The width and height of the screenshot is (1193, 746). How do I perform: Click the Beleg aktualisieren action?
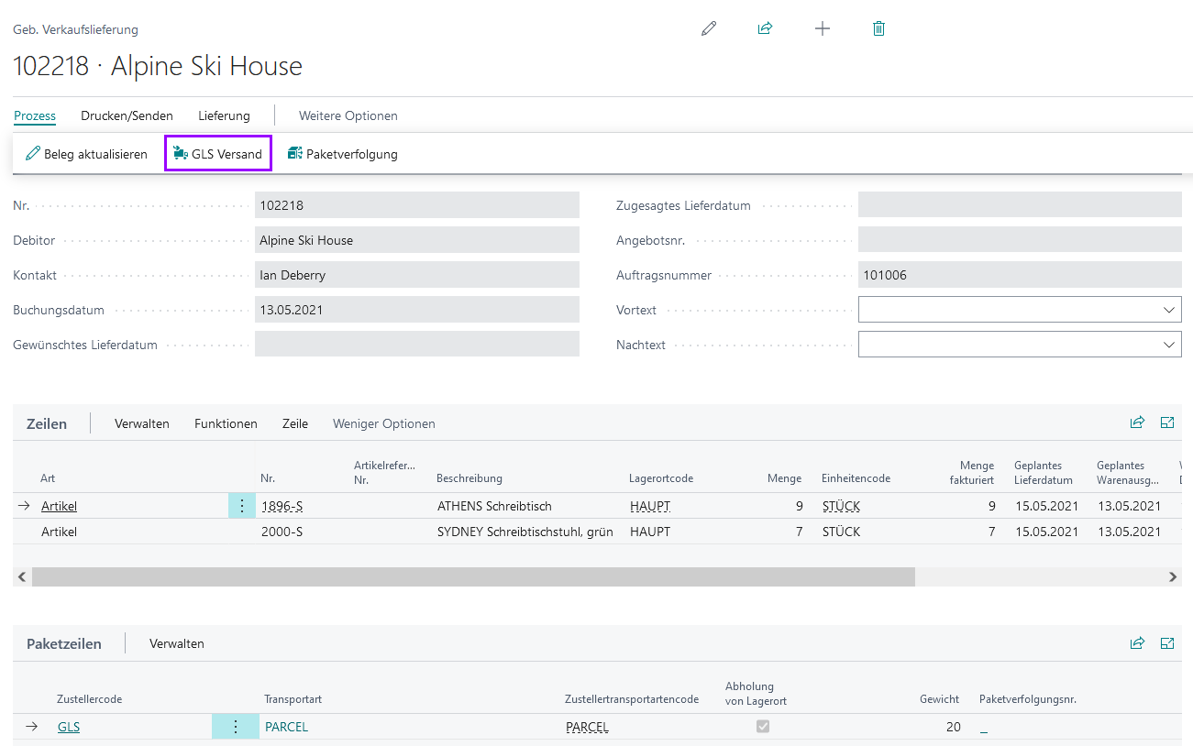click(86, 154)
